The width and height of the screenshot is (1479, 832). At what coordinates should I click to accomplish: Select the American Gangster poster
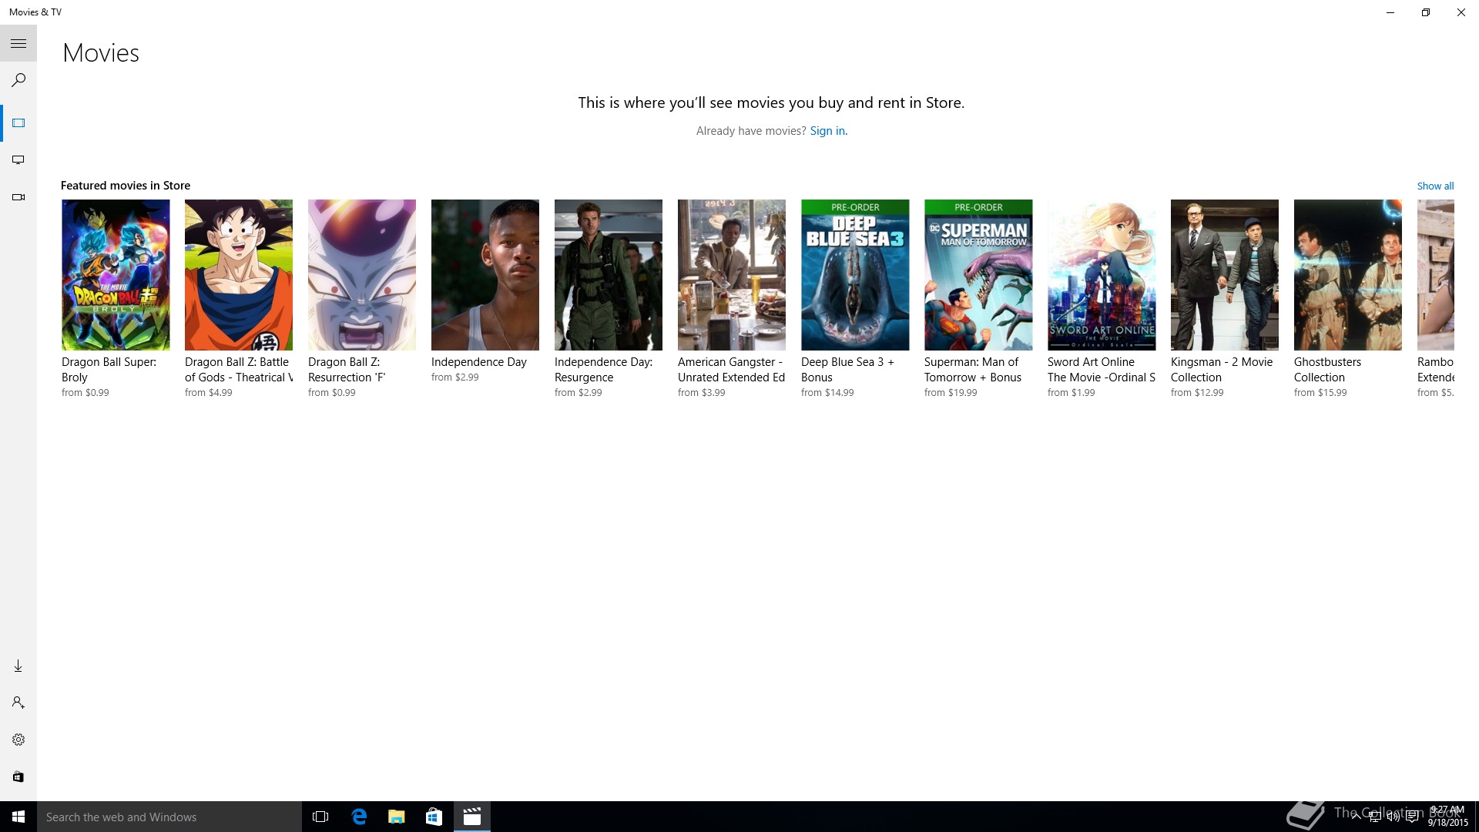[x=732, y=275]
